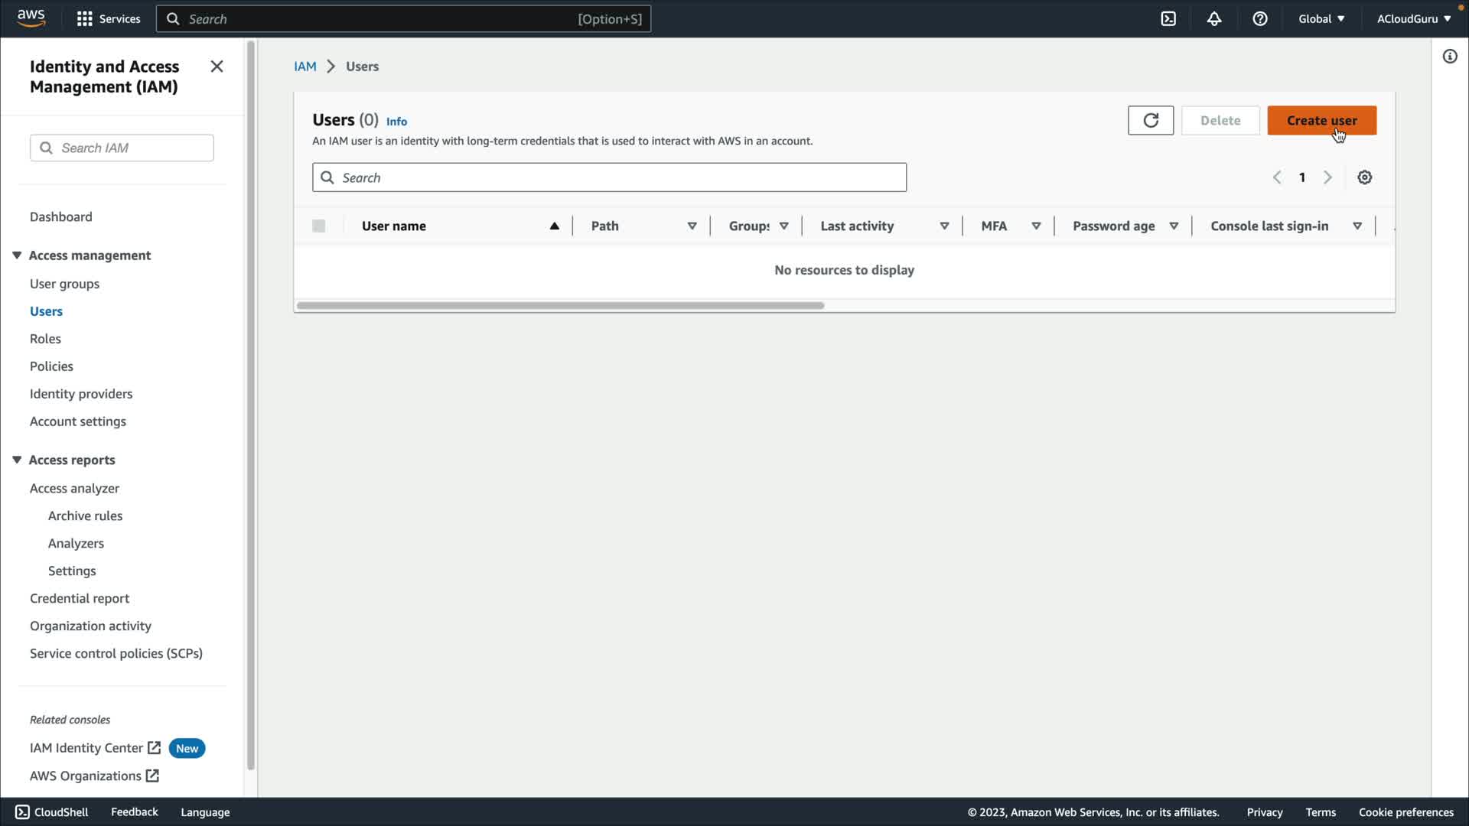The width and height of the screenshot is (1469, 826).
Task: Open table preferences gear icon
Action: pos(1364,177)
